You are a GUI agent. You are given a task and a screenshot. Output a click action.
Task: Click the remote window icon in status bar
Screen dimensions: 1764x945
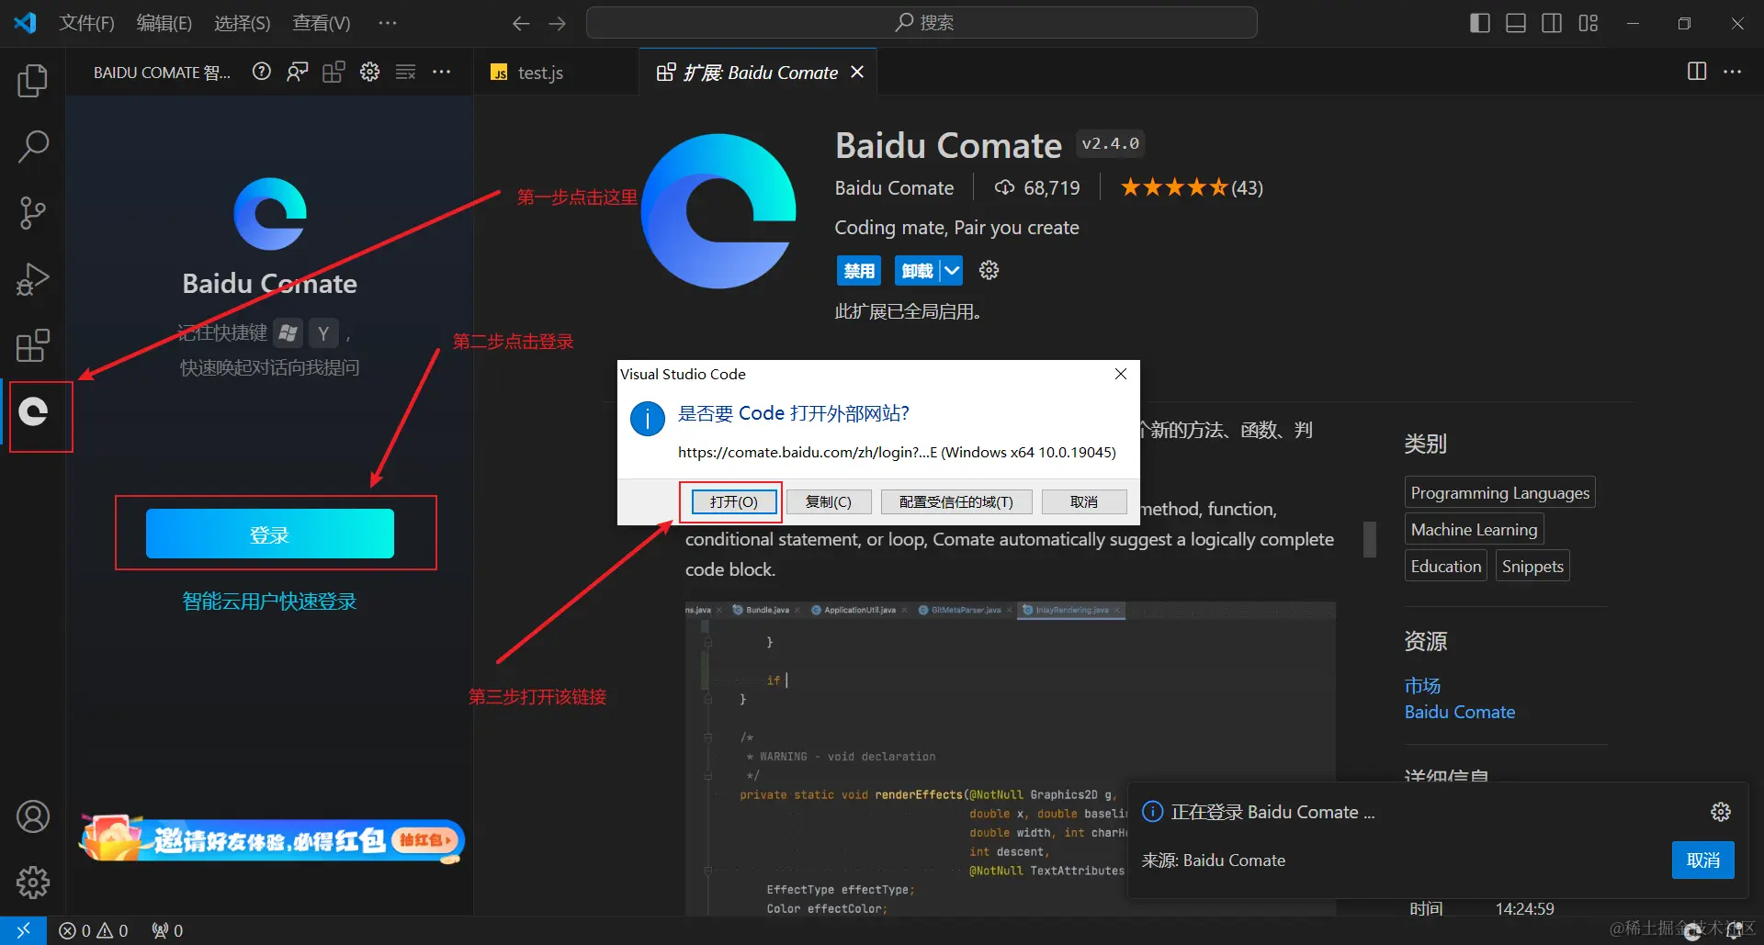(x=23, y=930)
